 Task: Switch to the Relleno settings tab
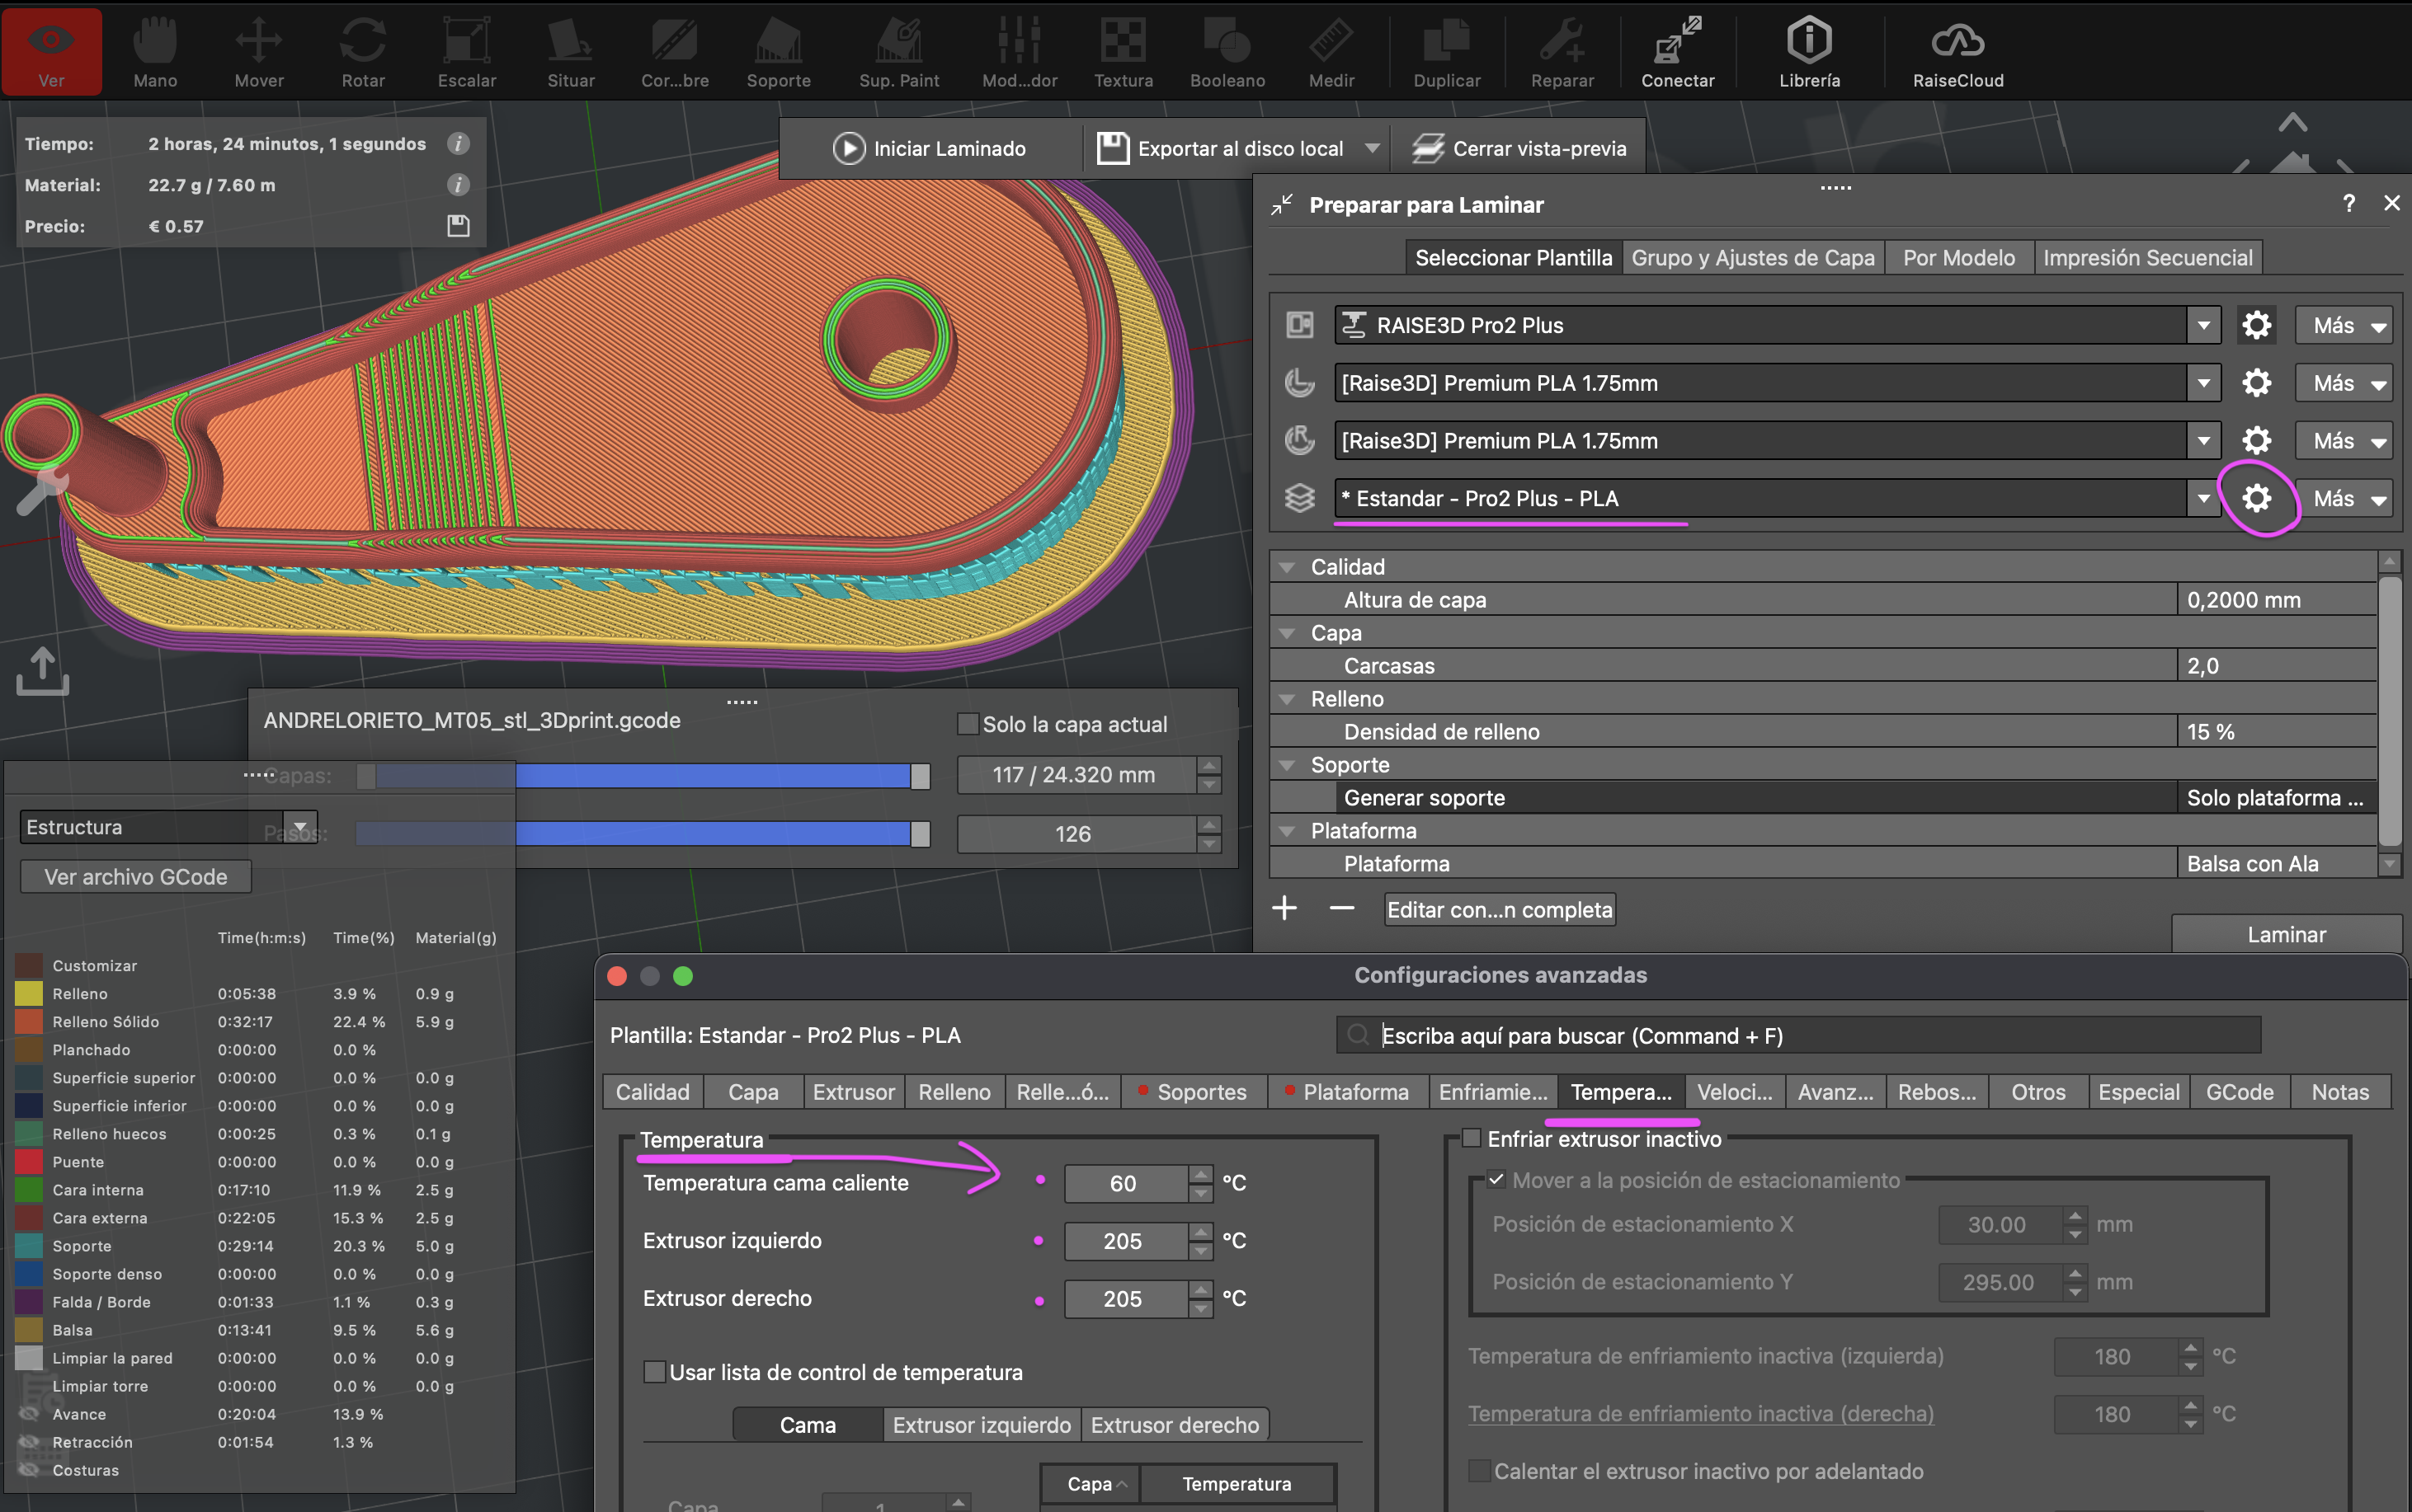point(954,1092)
